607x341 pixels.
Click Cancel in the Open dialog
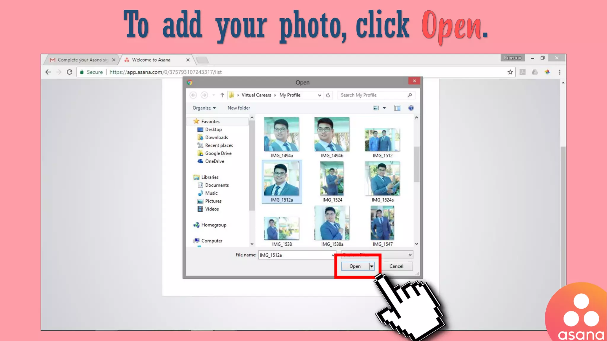(396, 266)
